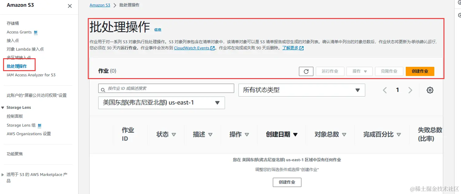This screenshot has width=461, height=194.
Task: Click the Amazon S3 sidebar title
Action: pyautogui.click(x=20, y=5)
